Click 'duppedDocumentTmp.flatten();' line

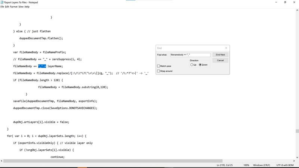click(x=41, y=38)
